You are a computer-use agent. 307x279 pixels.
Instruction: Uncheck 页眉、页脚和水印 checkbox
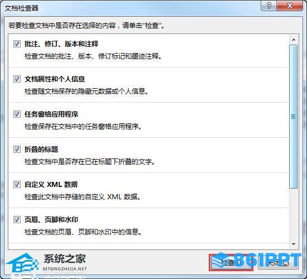point(17,220)
